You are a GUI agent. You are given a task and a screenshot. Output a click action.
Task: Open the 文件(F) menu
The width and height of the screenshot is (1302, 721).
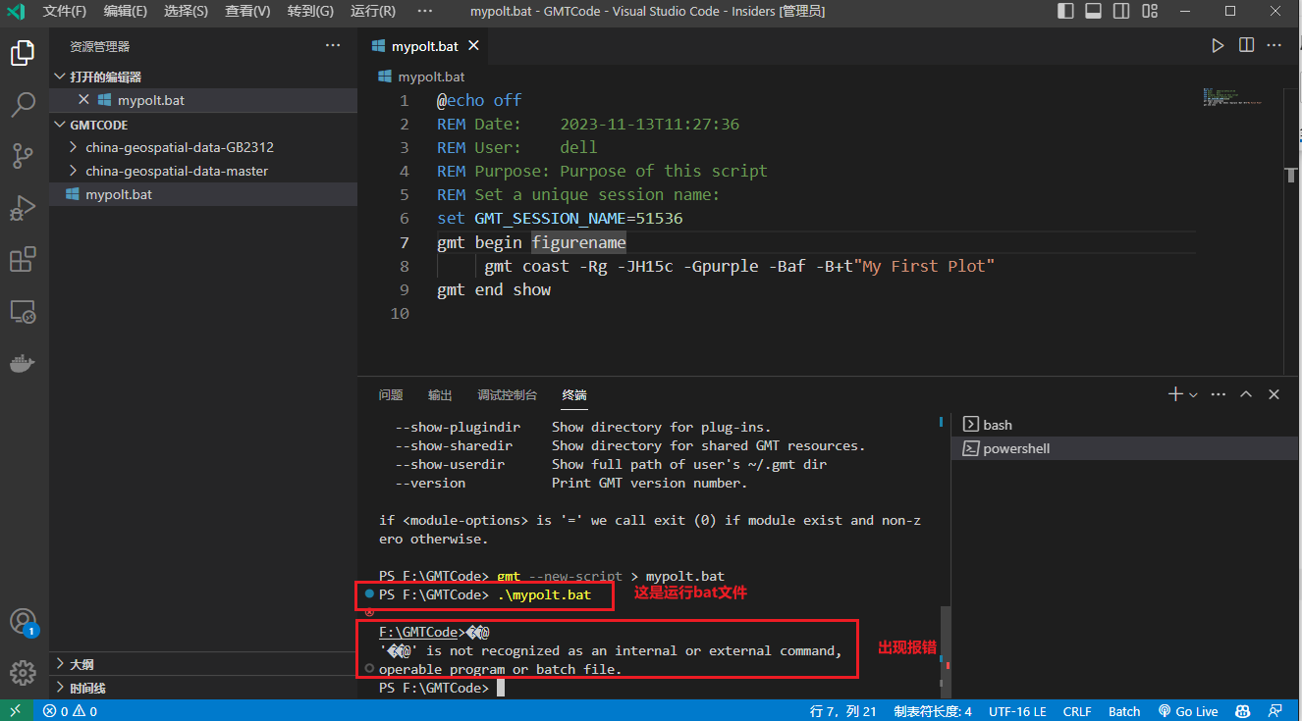click(64, 12)
